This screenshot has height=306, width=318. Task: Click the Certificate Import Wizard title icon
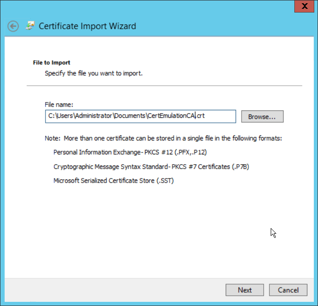point(30,26)
